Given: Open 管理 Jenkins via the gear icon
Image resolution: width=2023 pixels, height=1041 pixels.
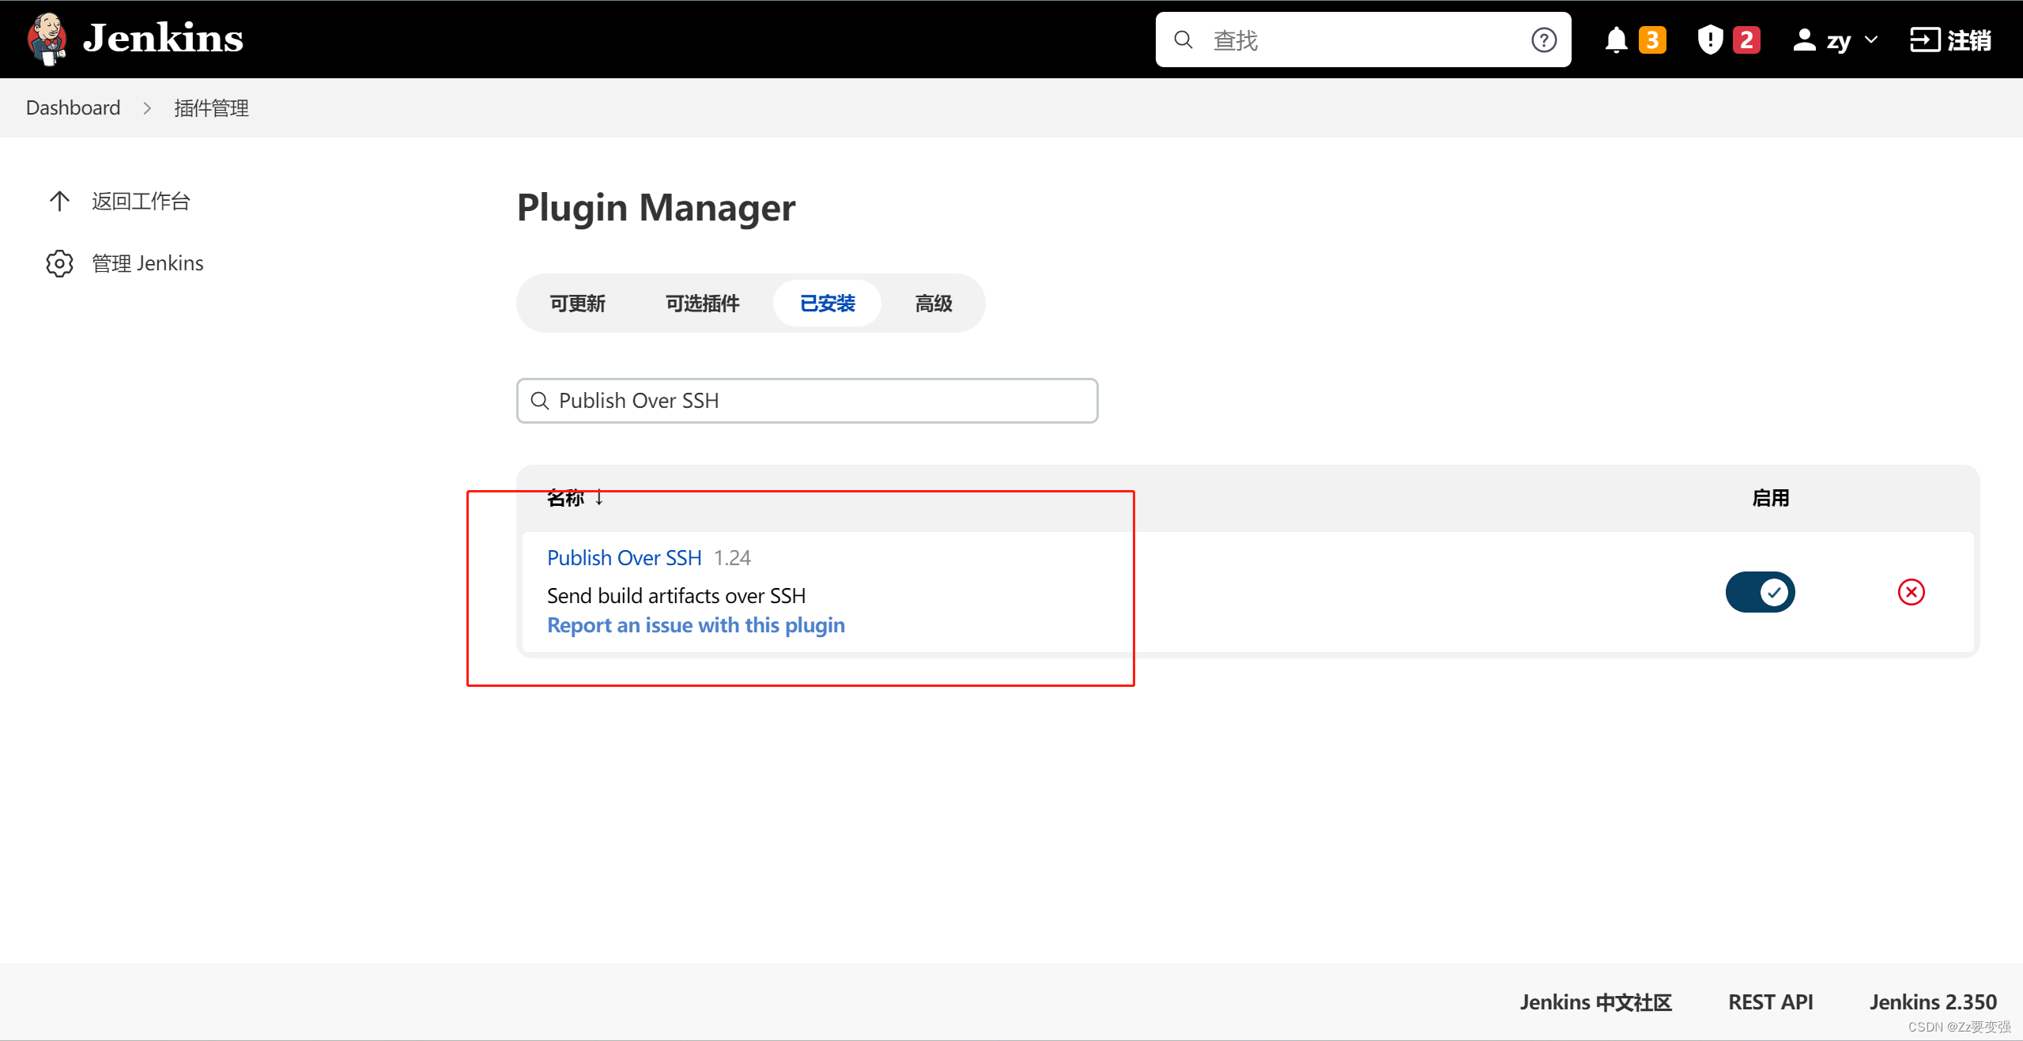Looking at the screenshot, I should pyautogui.click(x=59, y=263).
